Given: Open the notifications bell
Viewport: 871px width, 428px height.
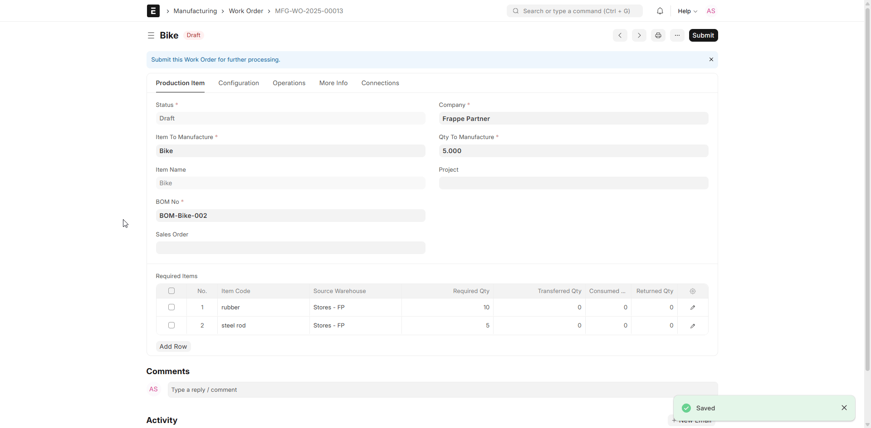Looking at the screenshot, I should point(660,11).
